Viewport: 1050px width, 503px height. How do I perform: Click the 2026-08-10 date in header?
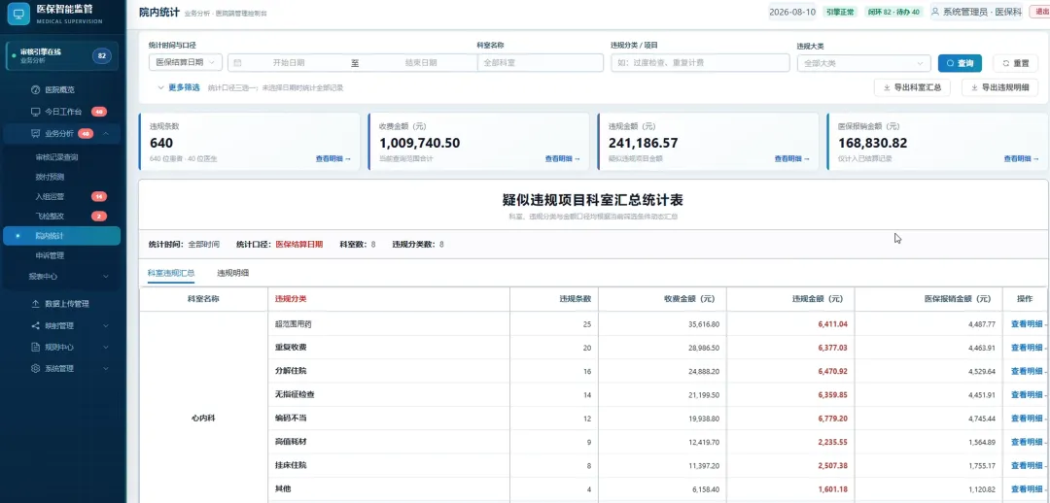click(792, 12)
